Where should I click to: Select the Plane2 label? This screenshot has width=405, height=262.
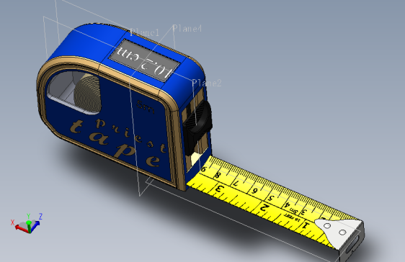(207, 83)
